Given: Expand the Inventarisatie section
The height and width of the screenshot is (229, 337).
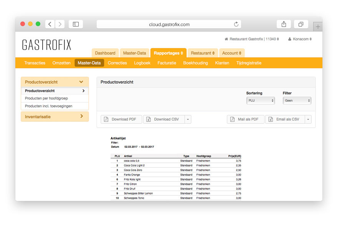Looking at the screenshot, I should (x=55, y=116).
